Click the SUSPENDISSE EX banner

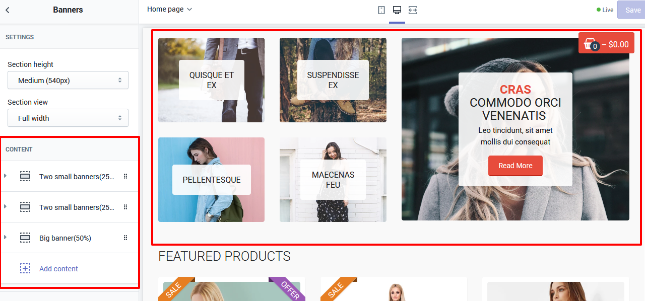333,80
